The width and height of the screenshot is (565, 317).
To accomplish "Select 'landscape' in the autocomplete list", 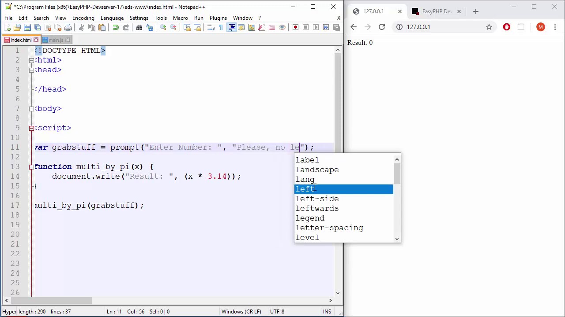I will [344, 170].
